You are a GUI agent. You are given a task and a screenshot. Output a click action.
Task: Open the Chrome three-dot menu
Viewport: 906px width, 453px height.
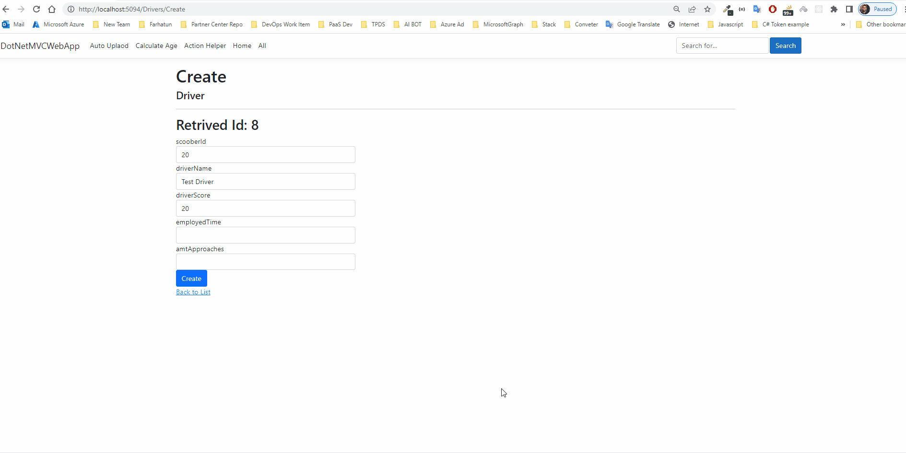(904, 9)
